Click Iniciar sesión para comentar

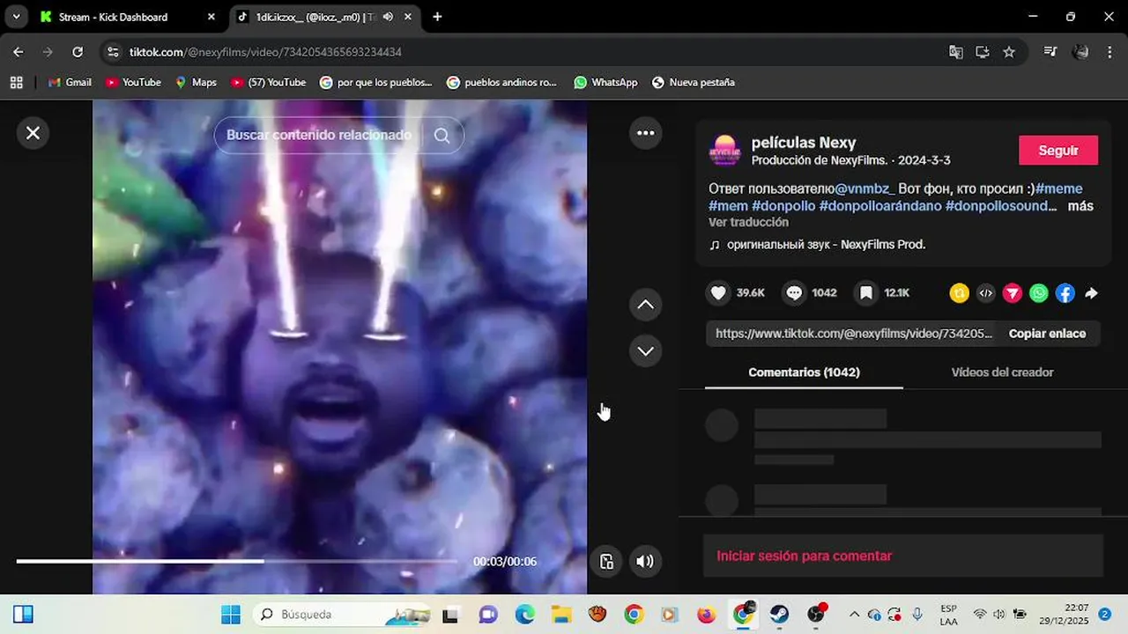804,556
